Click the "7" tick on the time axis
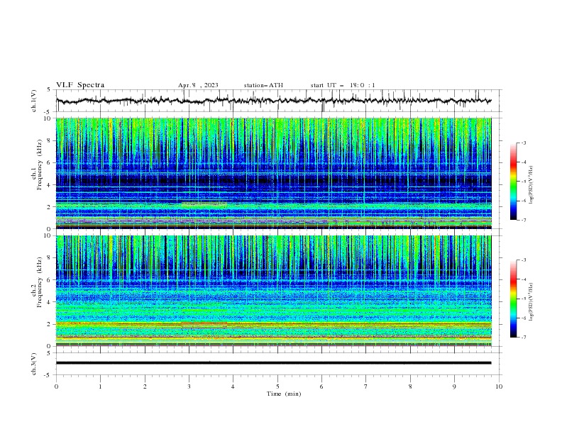This screenshot has height=434, width=562. (x=366, y=386)
